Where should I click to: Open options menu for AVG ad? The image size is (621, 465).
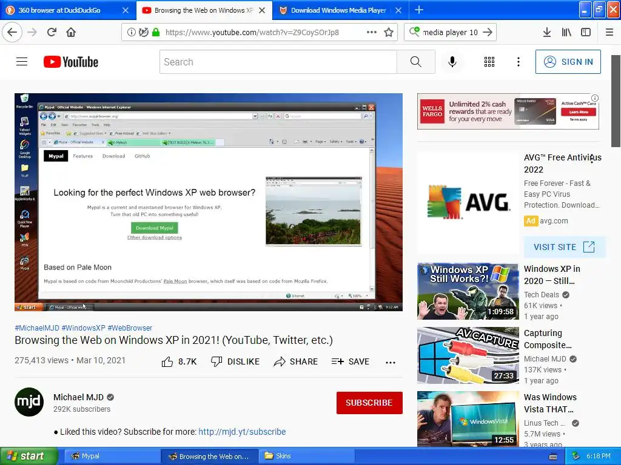pos(592,159)
